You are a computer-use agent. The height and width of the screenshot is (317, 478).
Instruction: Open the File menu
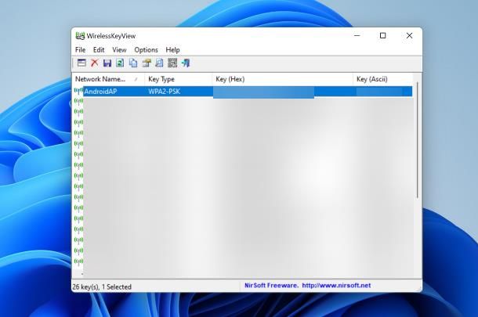(81, 49)
